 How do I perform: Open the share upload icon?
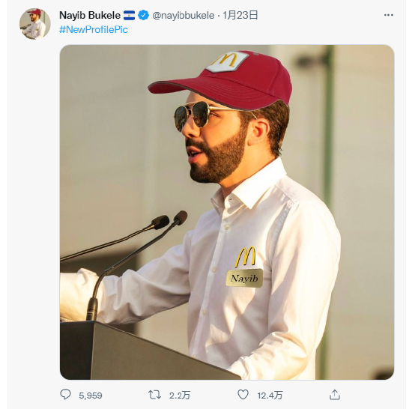pos(335,395)
